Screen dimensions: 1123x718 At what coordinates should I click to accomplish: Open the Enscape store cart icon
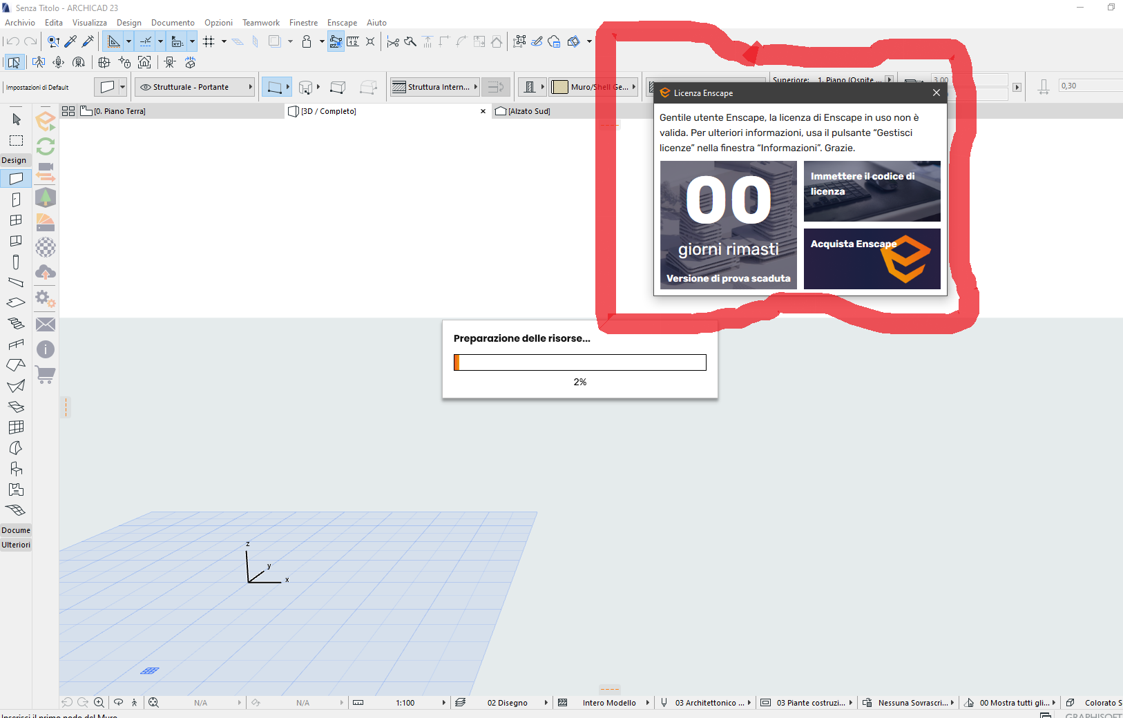point(46,375)
